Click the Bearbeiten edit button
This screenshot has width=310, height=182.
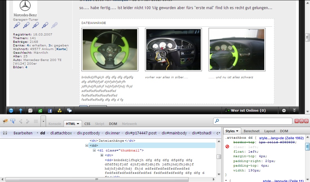click(23, 133)
